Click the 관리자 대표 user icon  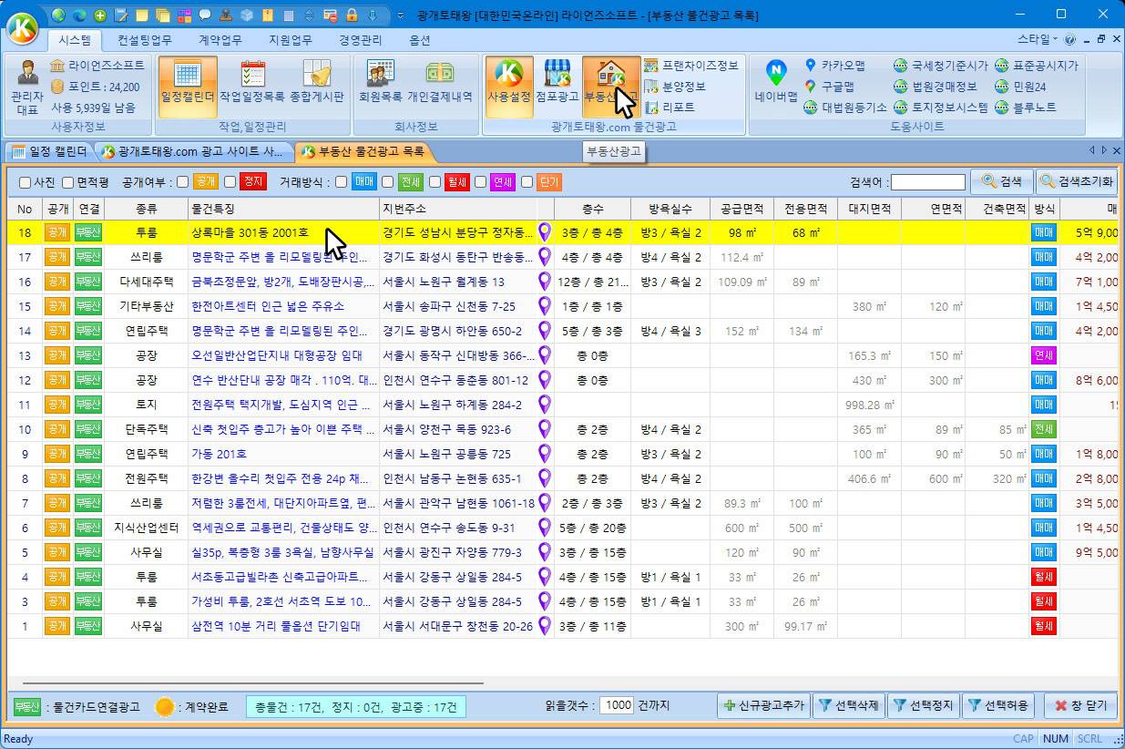[26, 87]
